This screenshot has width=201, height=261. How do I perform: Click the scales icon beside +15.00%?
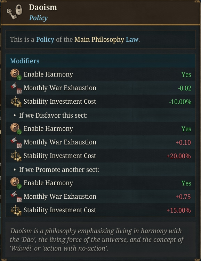[x=16, y=210]
